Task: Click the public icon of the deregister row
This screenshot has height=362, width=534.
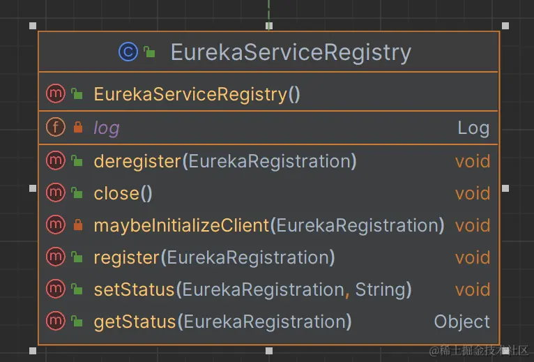Action: pos(77,160)
